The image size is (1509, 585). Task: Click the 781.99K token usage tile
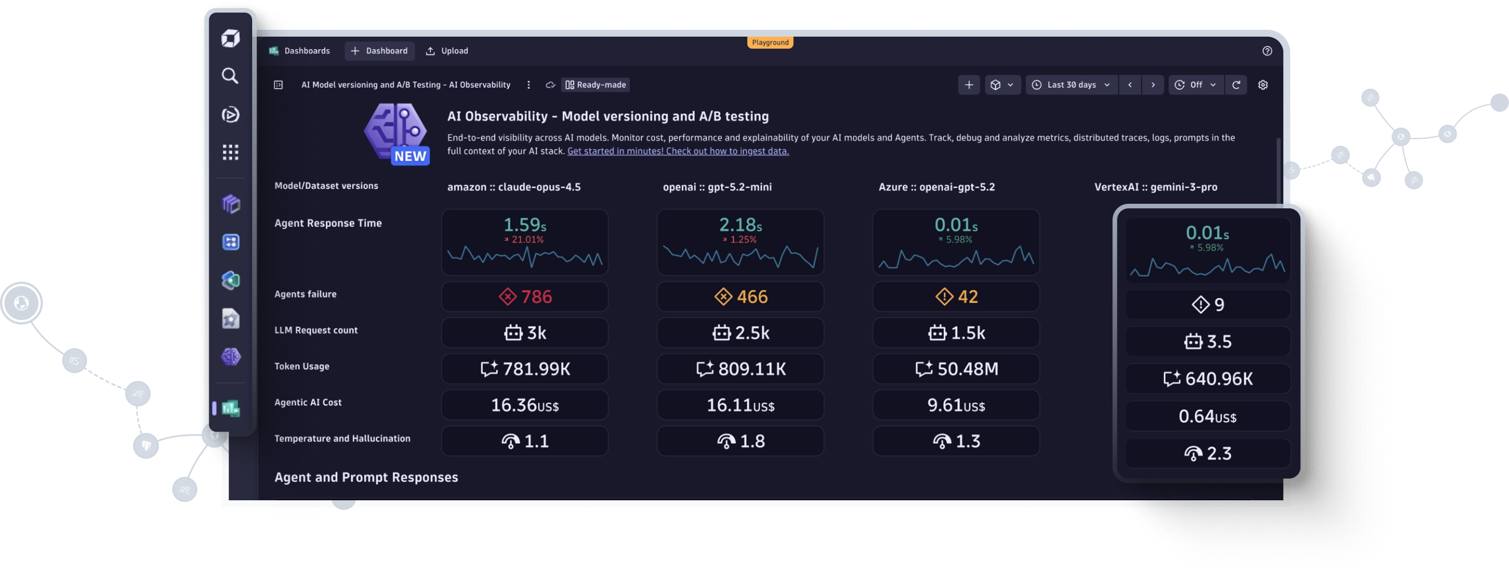524,369
